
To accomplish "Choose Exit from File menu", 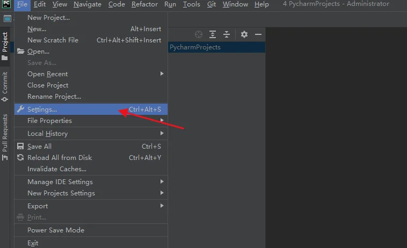I will tap(91, 243).
